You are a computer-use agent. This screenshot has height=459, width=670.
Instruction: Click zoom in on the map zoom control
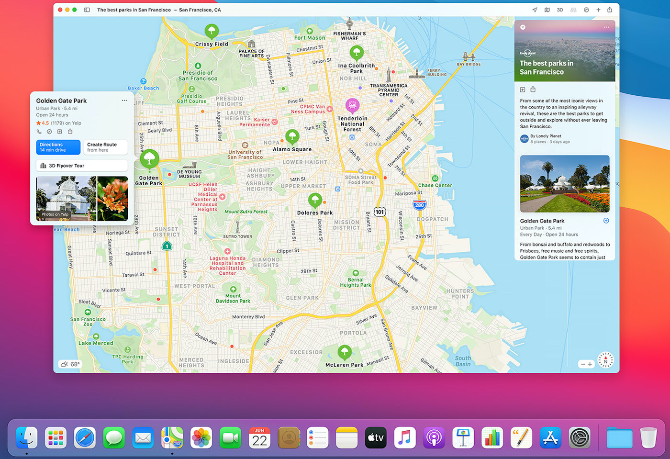pos(590,364)
